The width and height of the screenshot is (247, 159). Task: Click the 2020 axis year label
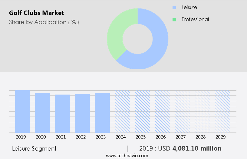(41, 137)
